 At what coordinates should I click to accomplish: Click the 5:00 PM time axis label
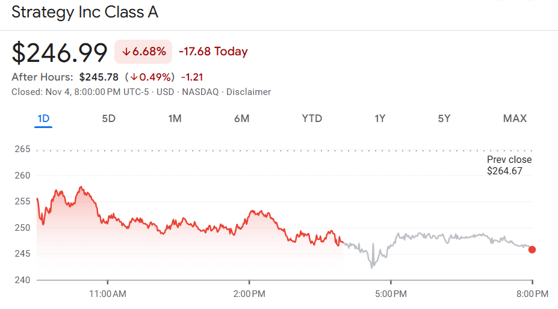click(391, 294)
